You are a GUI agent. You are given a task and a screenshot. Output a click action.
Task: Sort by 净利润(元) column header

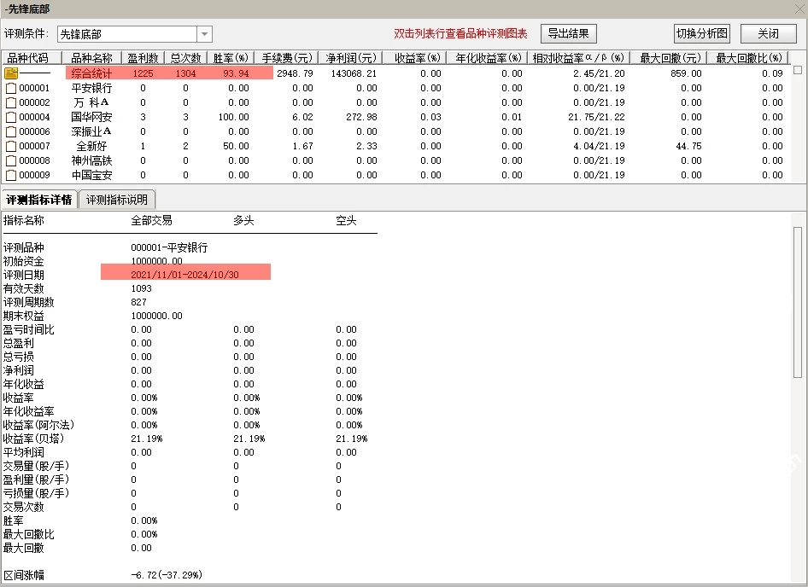(350, 58)
